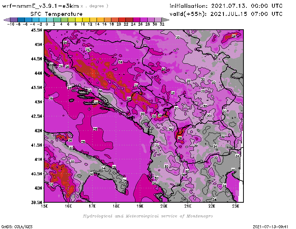
Task: Click the legend swatch between 12 and 14
Action: [x=93, y=20]
